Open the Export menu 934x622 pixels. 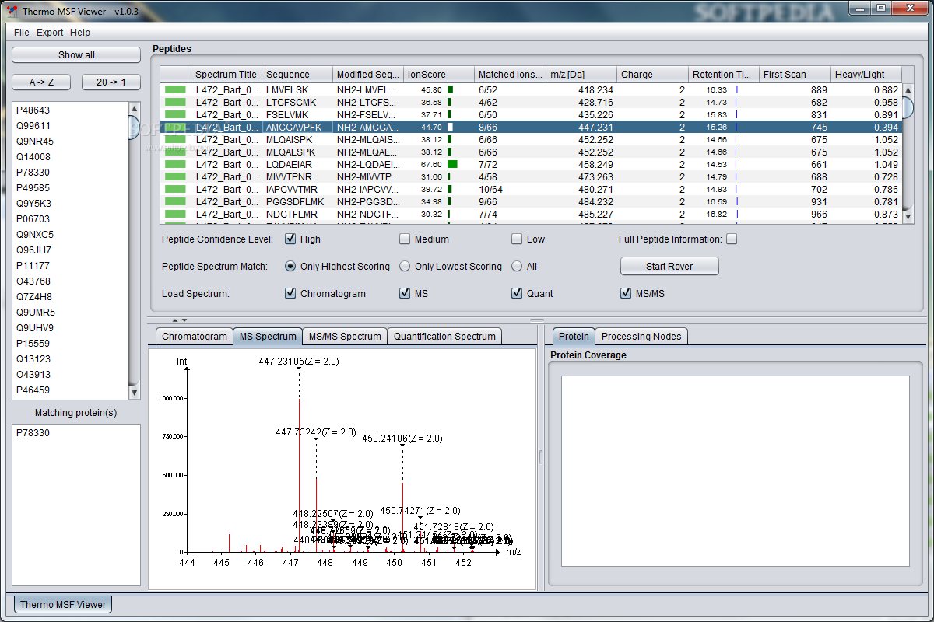pyautogui.click(x=51, y=33)
